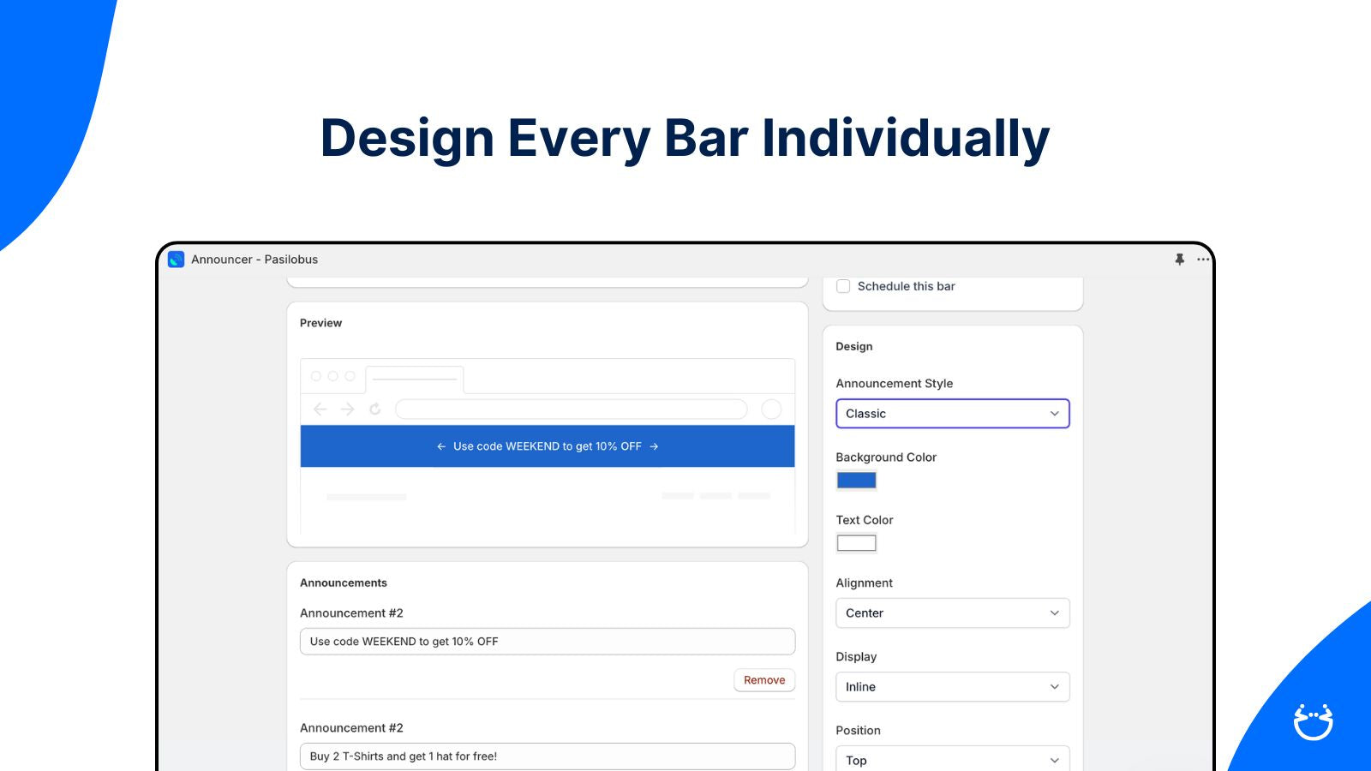This screenshot has height=771, width=1371.
Task: Click left arrow in preview announcement bar
Action: coord(441,446)
